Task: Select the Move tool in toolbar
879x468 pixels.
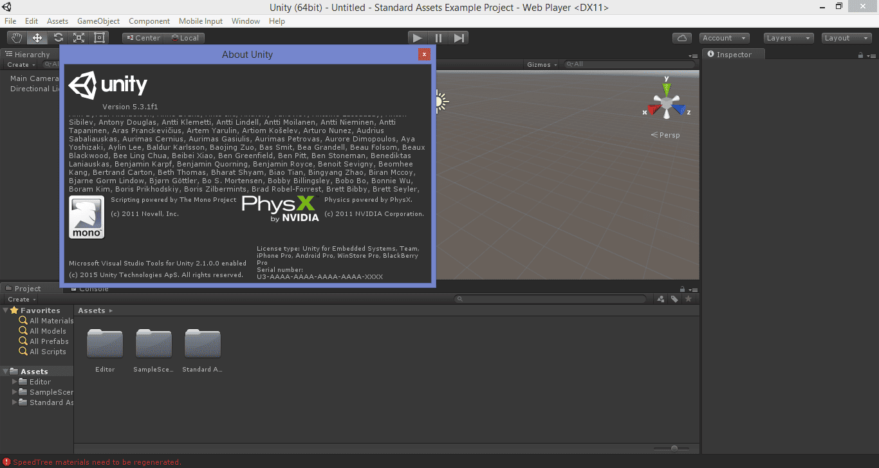Action: click(x=38, y=38)
